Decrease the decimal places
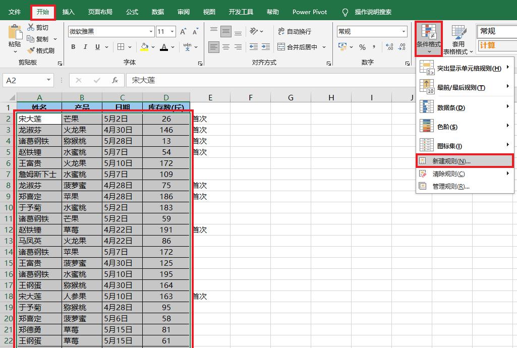 401,47
